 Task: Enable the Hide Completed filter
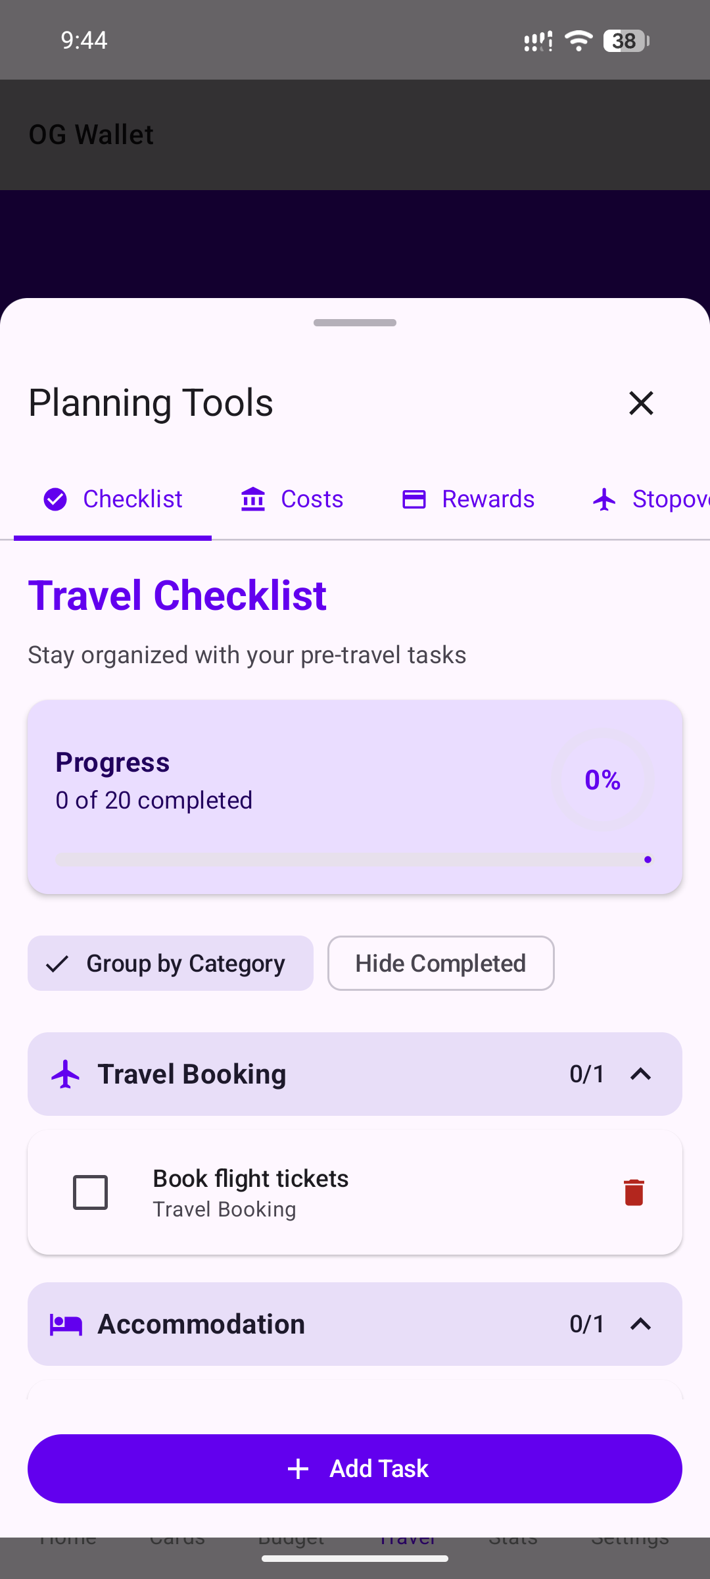(x=440, y=963)
